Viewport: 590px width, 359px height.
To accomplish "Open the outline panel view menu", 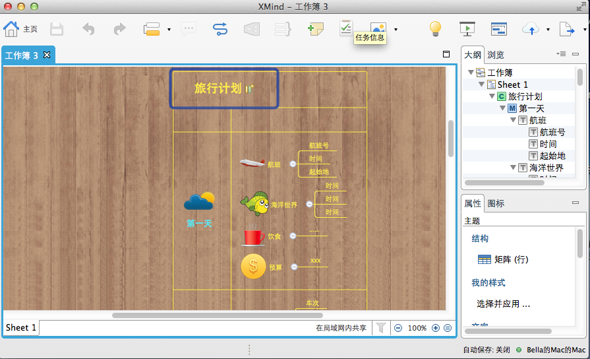I will coord(561,54).
